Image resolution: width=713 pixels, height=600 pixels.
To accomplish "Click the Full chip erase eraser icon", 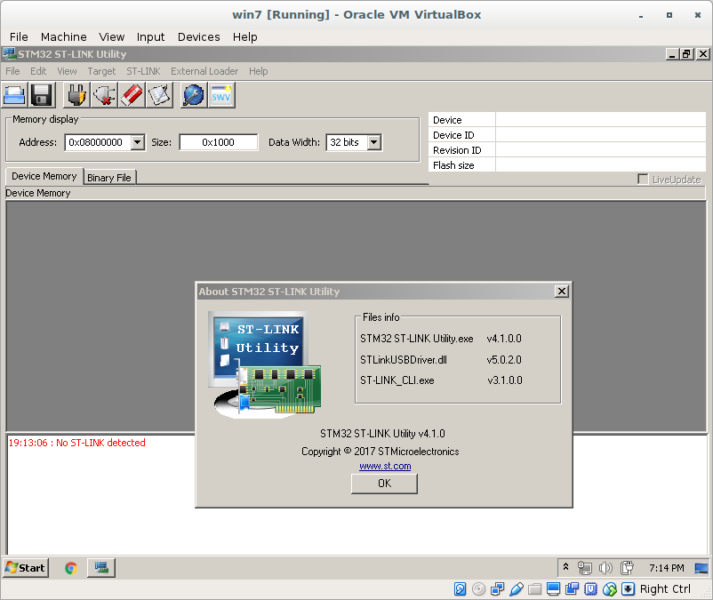I will pos(132,95).
